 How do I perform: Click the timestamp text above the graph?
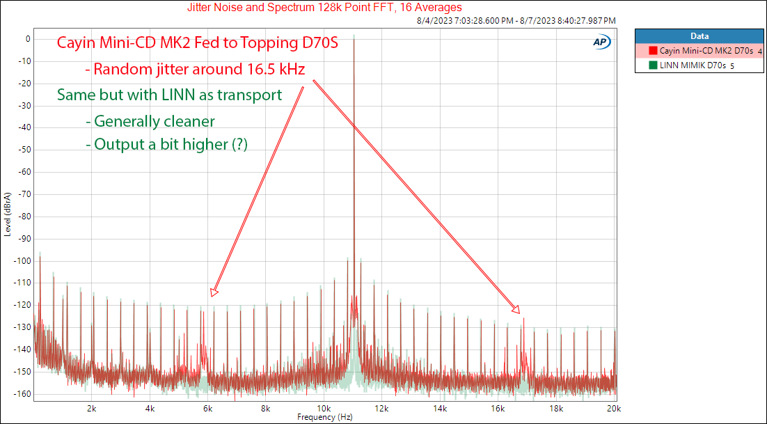516,21
